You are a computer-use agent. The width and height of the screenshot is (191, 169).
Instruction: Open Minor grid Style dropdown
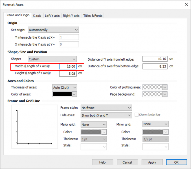[x=155, y=147]
